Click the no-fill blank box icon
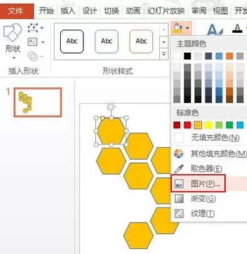Screen dimensions: 247x254 tap(179, 138)
